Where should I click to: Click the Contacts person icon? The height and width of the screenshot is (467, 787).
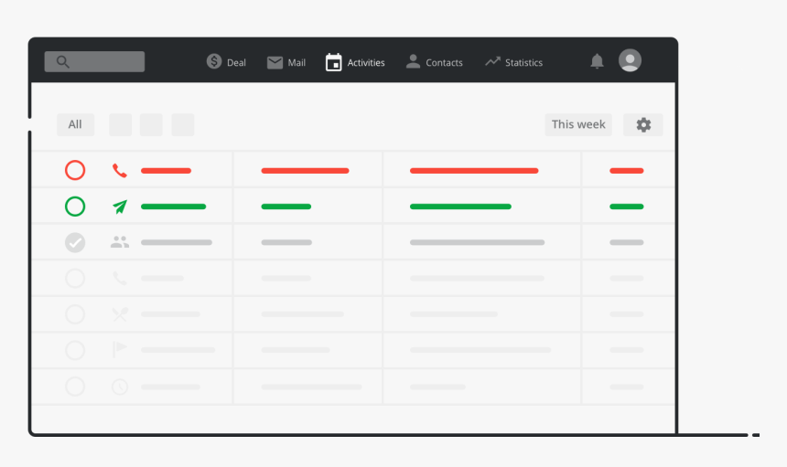[x=413, y=61]
